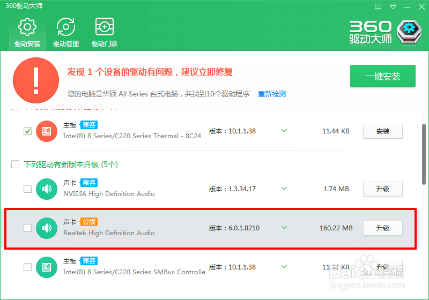Click the NVIDIA audio speaker icon
Image resolution: width=429 pixels, height=300 pixels.
click(47, 189)
